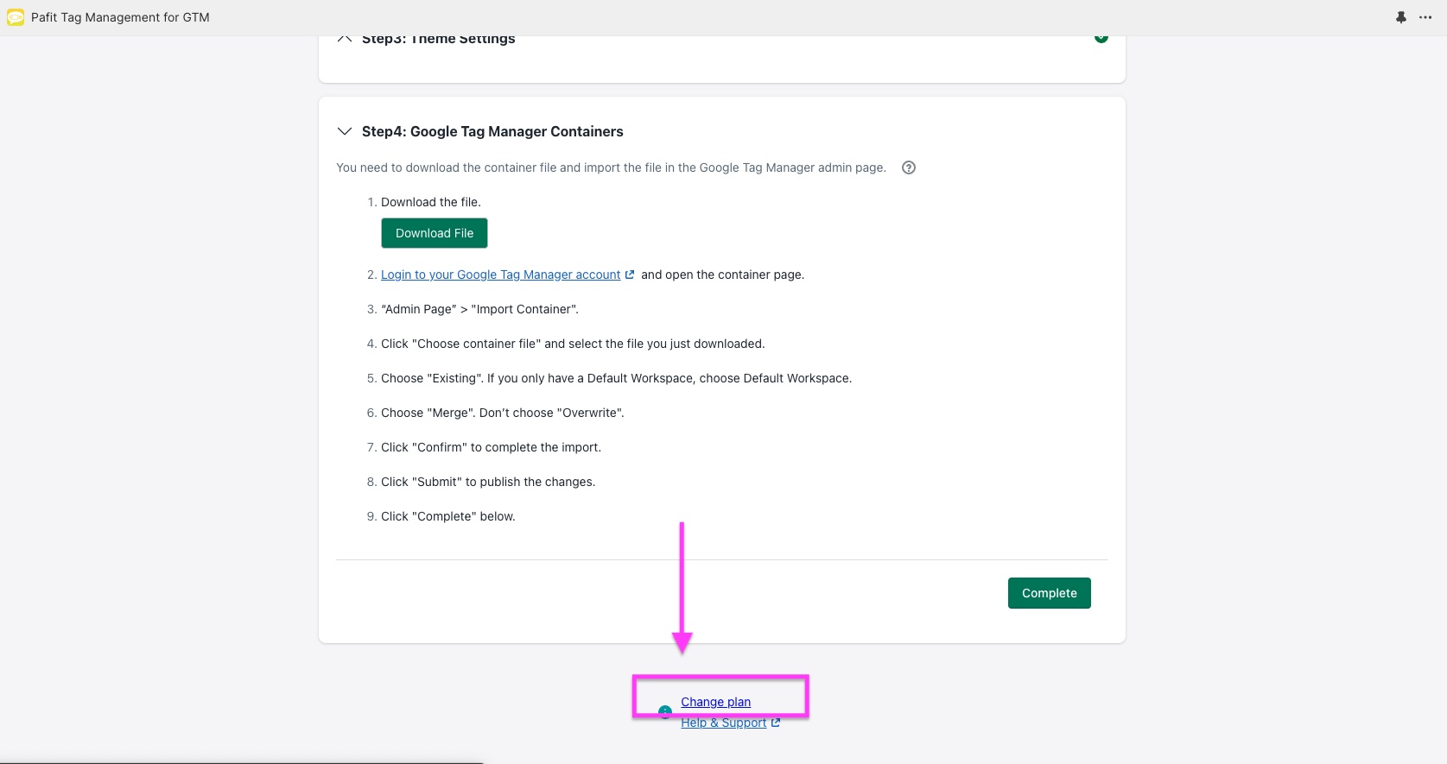Click external-link icon next to Help & Support
1447x764 pixels.
pos(776,723)
